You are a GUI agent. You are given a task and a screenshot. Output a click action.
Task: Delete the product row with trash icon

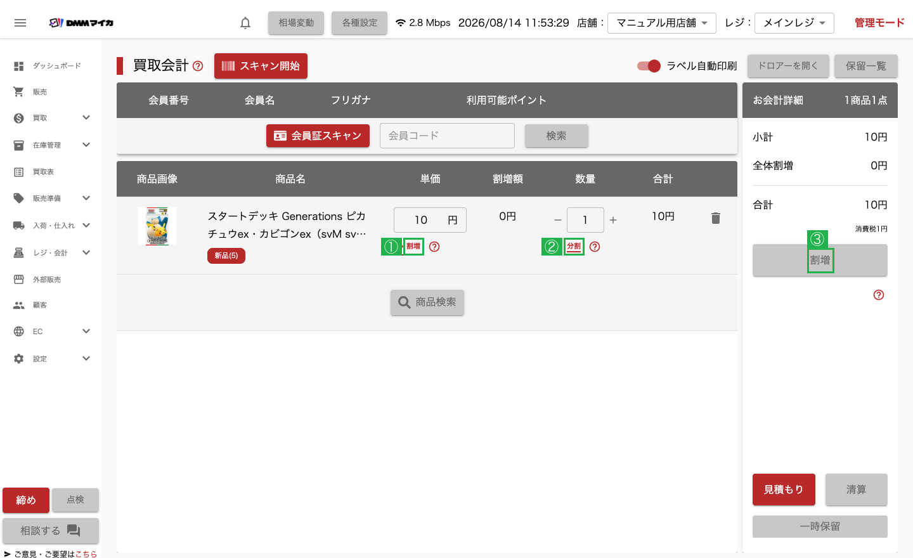pyautogui.click(x=716, y=218)
